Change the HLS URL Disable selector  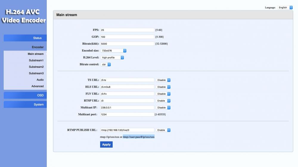tap(163, 87)
